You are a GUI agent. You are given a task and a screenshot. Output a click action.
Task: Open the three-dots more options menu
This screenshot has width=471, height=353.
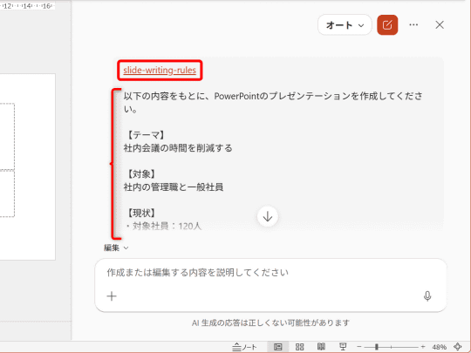coord(413,25)
